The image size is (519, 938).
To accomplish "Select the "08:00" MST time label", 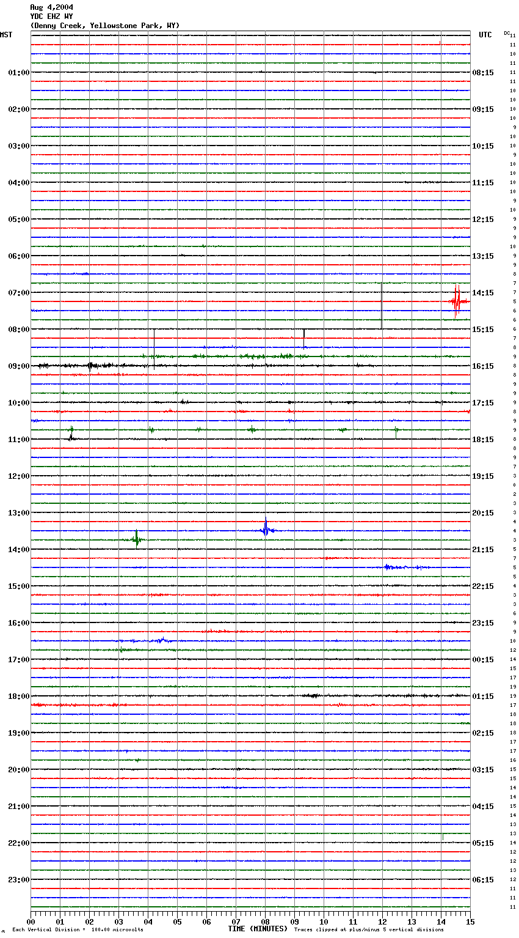I will 19,330.
